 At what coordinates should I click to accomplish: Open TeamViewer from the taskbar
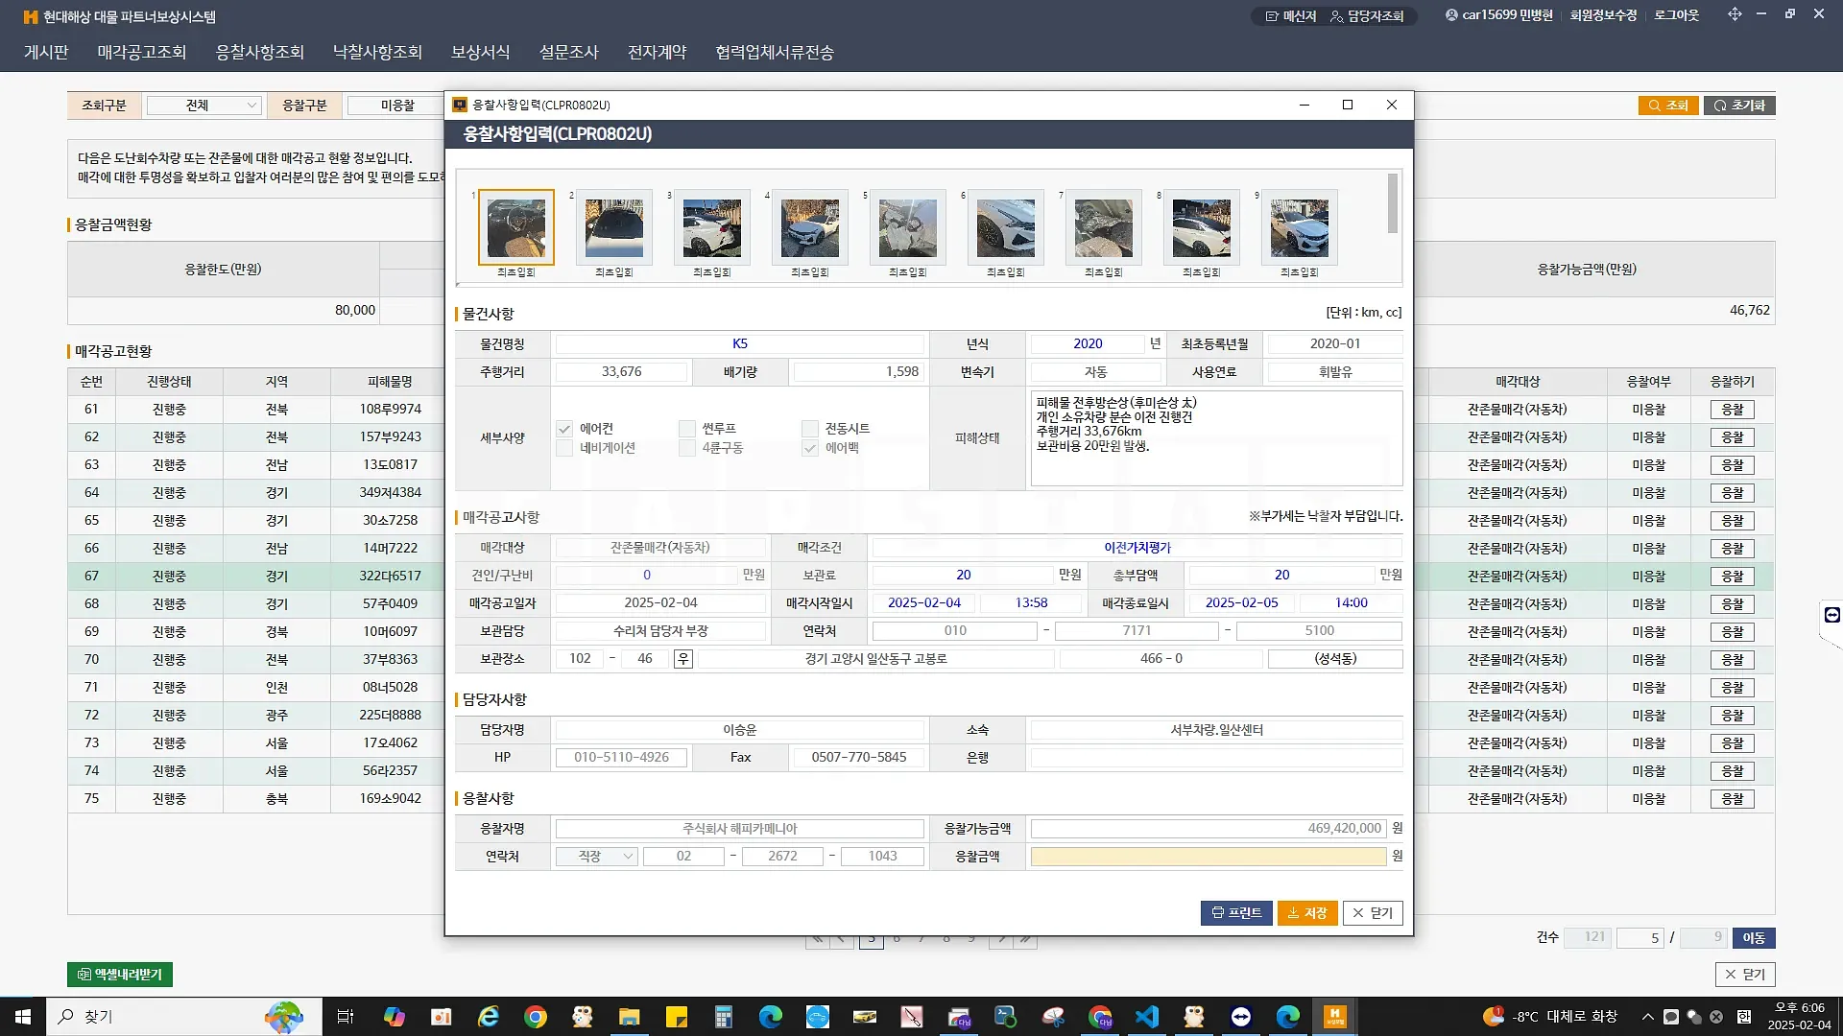(1241, 1017)
